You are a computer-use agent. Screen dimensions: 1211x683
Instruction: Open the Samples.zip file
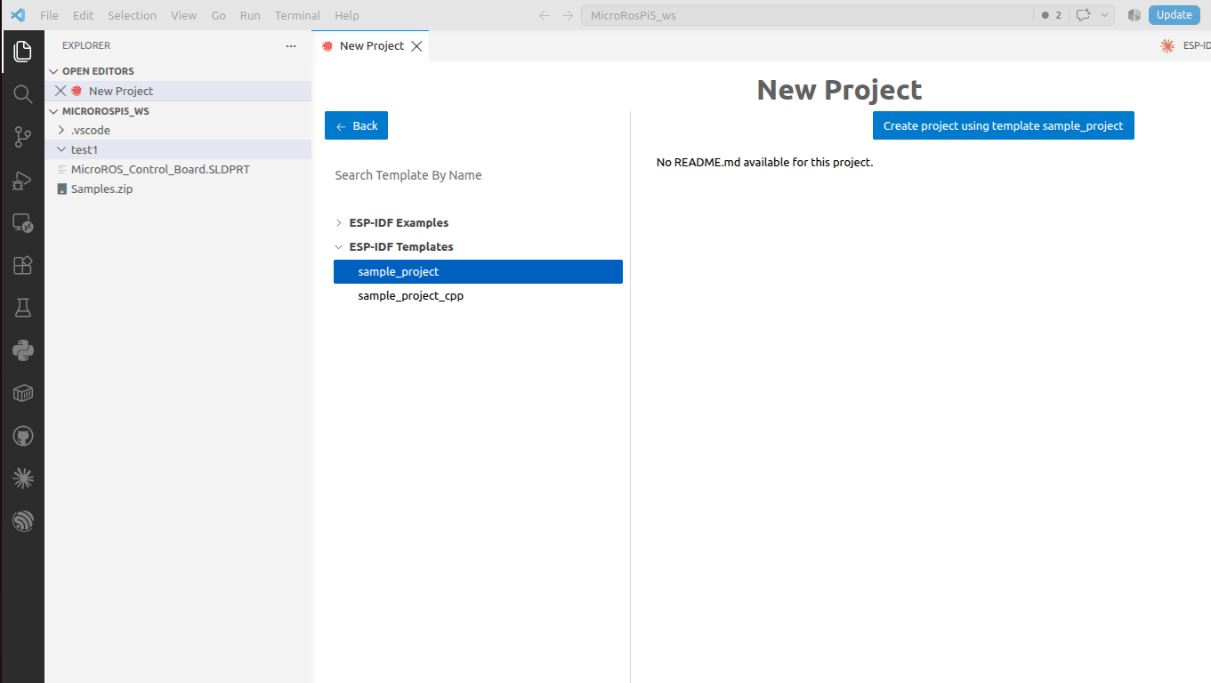coord(178,189)
